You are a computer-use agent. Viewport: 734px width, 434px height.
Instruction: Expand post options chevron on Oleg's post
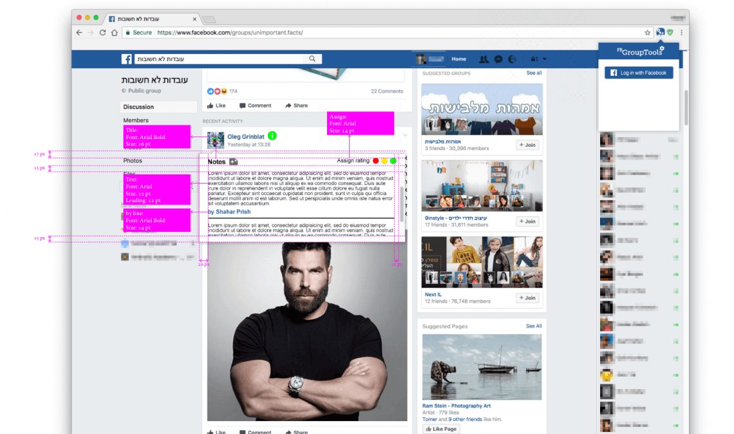tap(405, 135)
